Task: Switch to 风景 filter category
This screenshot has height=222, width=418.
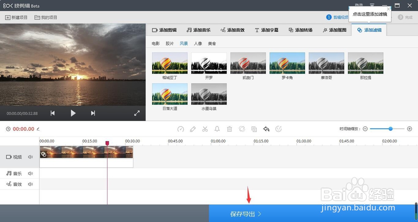Action: (x=184, y=43)
